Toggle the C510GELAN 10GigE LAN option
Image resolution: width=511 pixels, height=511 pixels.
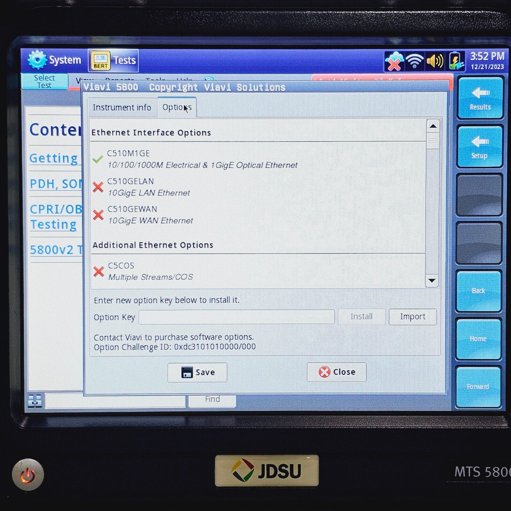coord(98,187)
